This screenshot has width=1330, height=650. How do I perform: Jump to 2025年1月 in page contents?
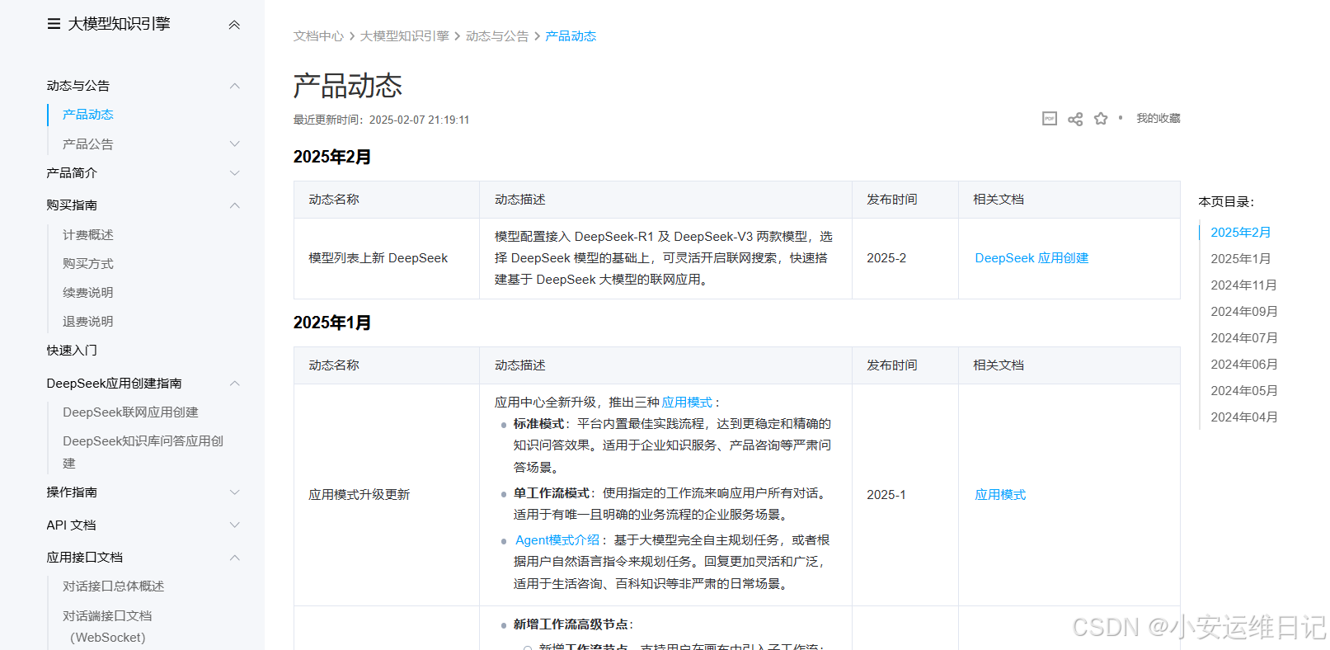tap(1241, 259)
